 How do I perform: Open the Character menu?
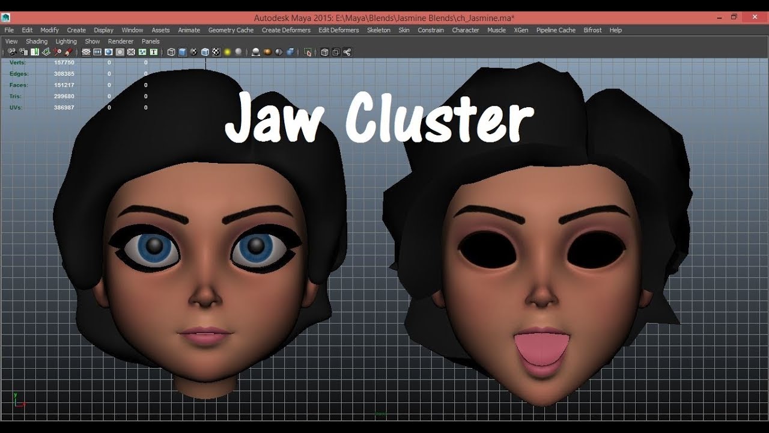click(x=466, y=30)
